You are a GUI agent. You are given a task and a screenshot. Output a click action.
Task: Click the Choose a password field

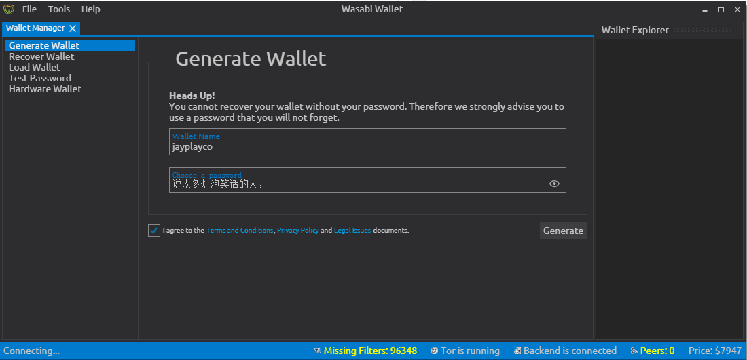(367, 180)
